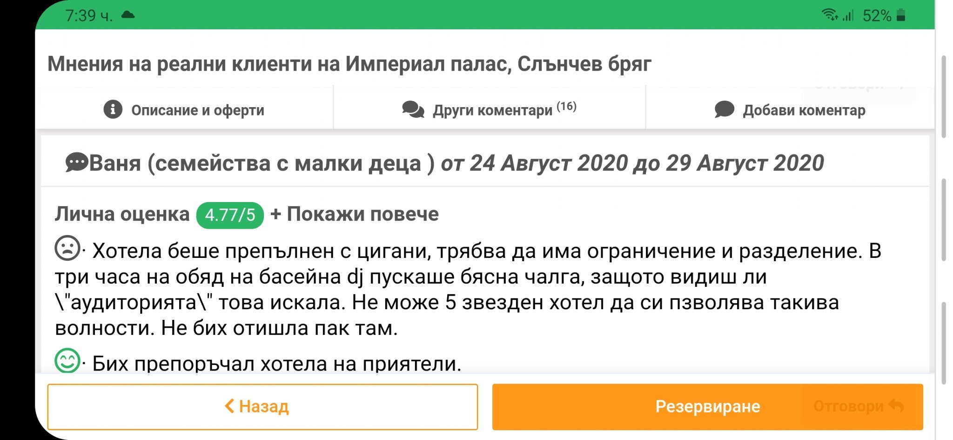Click the info icon beside Описание и оферти
953x440 pixels.
[x=113, y=110]
